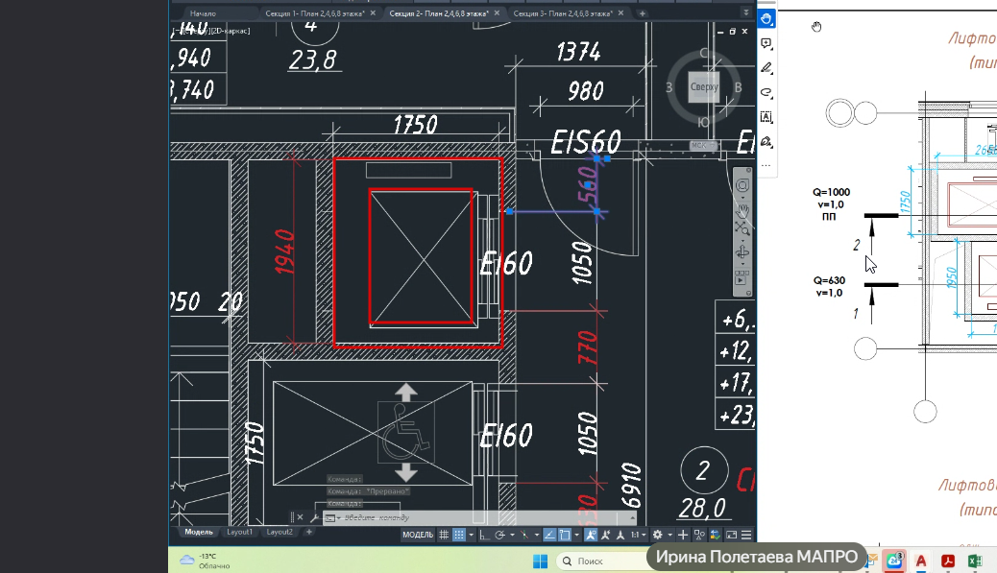Expand the snap mode dropdown arrow
Viewport: 997px width, 573px height.
(472, 535)
